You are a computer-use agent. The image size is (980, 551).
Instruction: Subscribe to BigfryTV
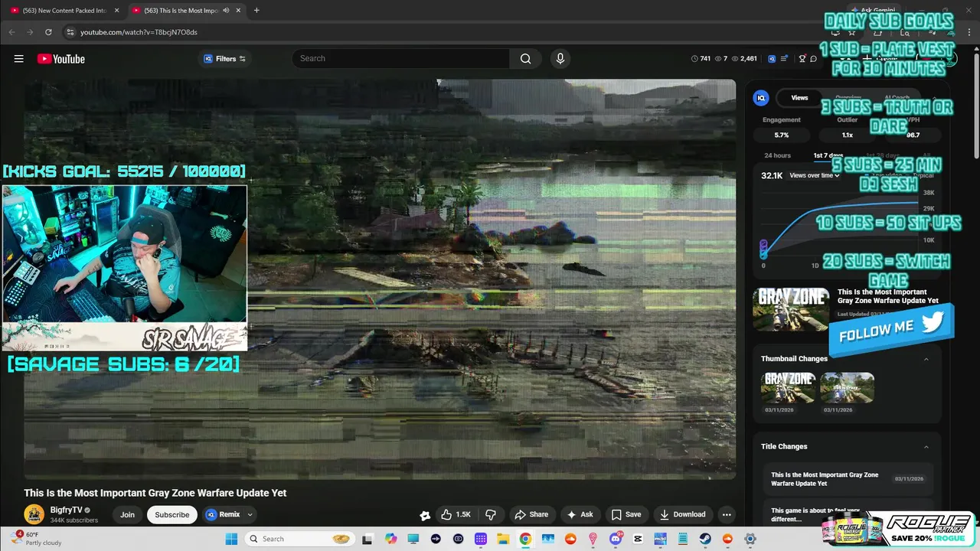172,514
